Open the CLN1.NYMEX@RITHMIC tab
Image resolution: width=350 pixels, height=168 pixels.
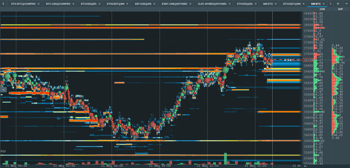(x=212, y=4)
